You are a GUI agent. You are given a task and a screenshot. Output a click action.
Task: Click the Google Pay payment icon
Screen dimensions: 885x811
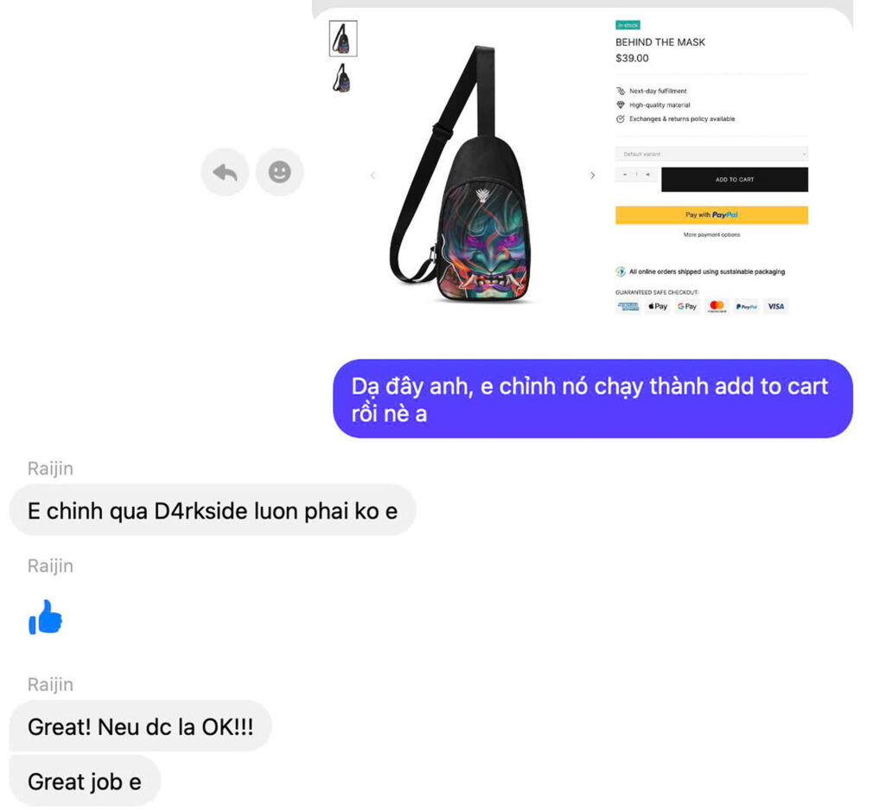point(687,306)
